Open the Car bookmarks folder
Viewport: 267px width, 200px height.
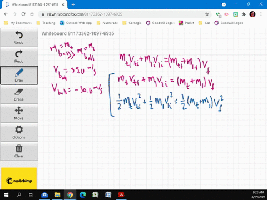[x=204, y=23]
